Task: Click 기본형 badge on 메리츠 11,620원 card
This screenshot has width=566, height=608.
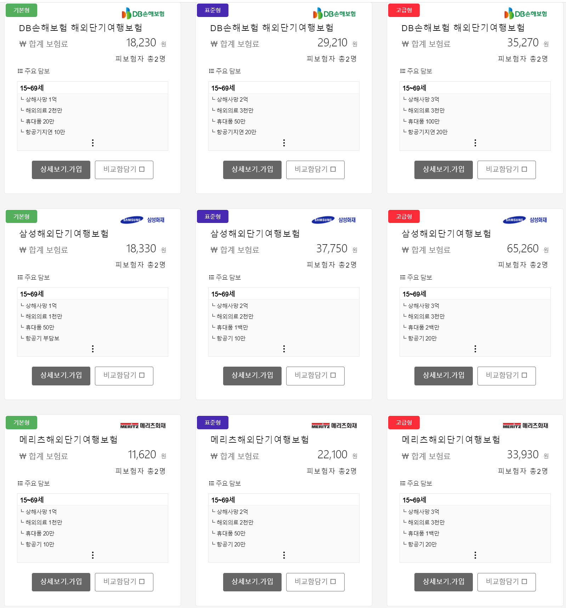Action: [x=21, y=423]
